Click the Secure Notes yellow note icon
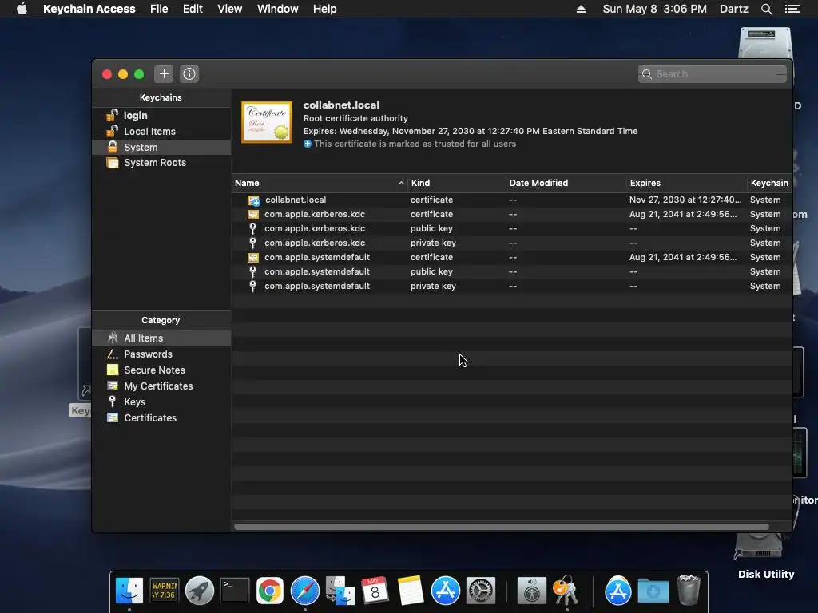This screenshot has height=613, width=818. (112, 370)
